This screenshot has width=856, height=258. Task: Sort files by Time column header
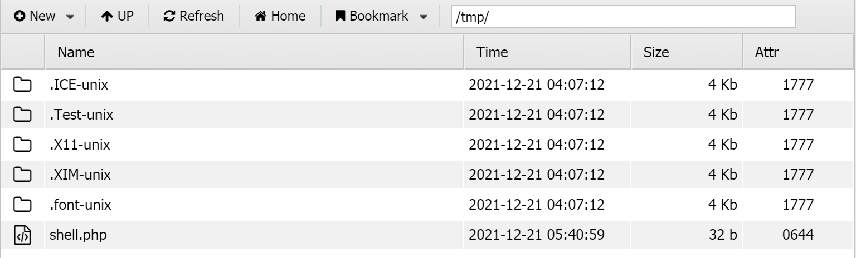[492, 53]
